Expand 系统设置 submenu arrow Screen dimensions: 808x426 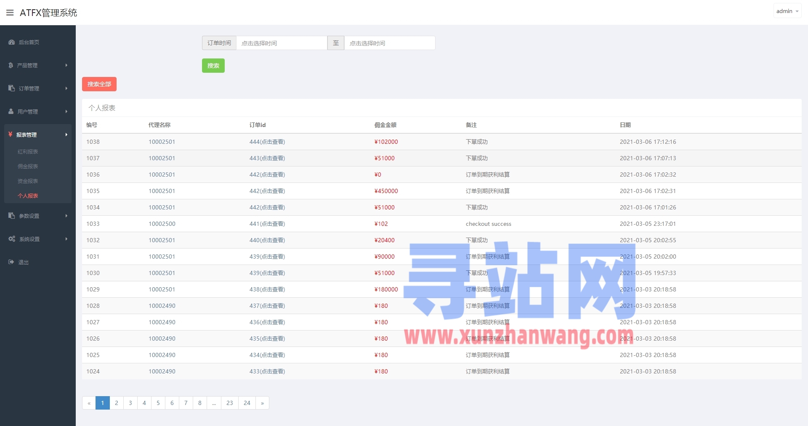tap(66, 239)
